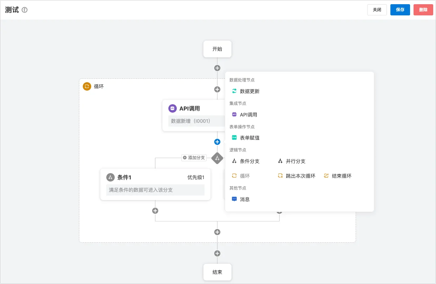
Task: Click the info icon next to 测试 title
Action: 25,10
